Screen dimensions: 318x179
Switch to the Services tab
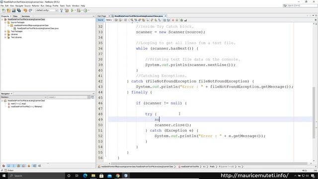click(26, 16)
